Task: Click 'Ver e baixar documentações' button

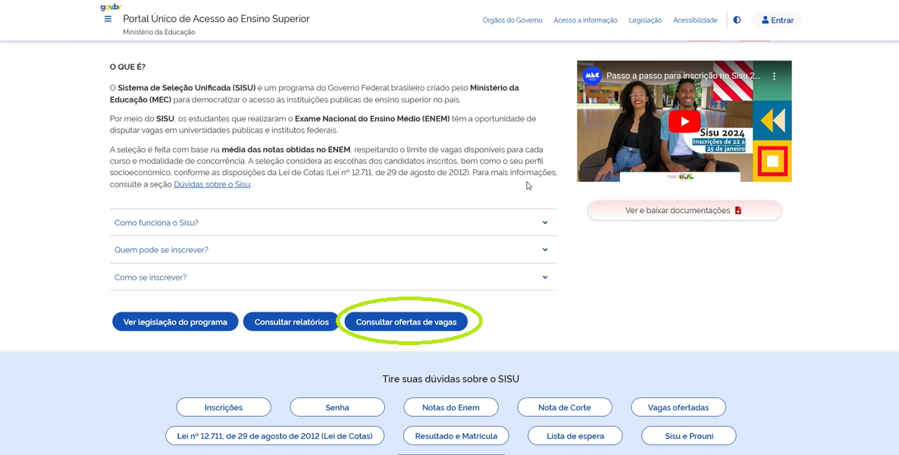Action: (x=684, y=211)
